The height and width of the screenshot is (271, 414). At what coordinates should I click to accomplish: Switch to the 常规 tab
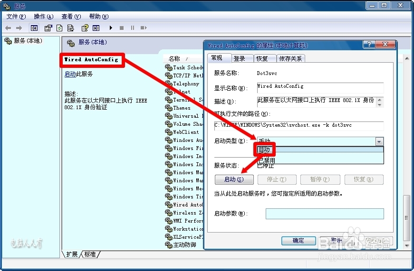[x=219, y=58]
